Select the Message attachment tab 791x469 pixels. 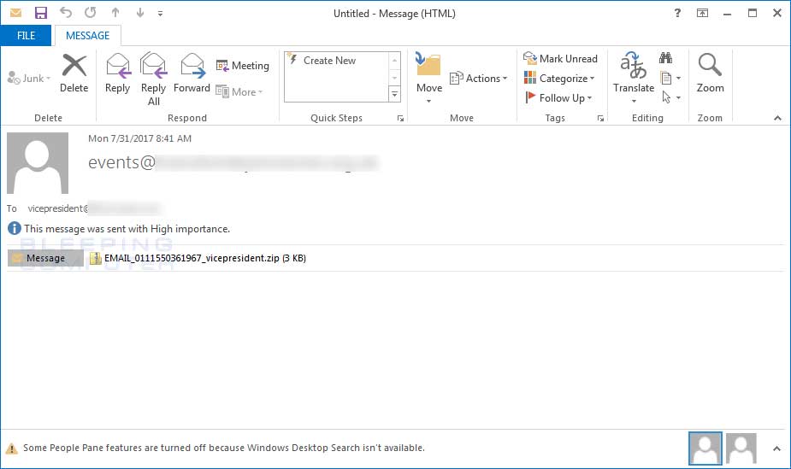45,258
